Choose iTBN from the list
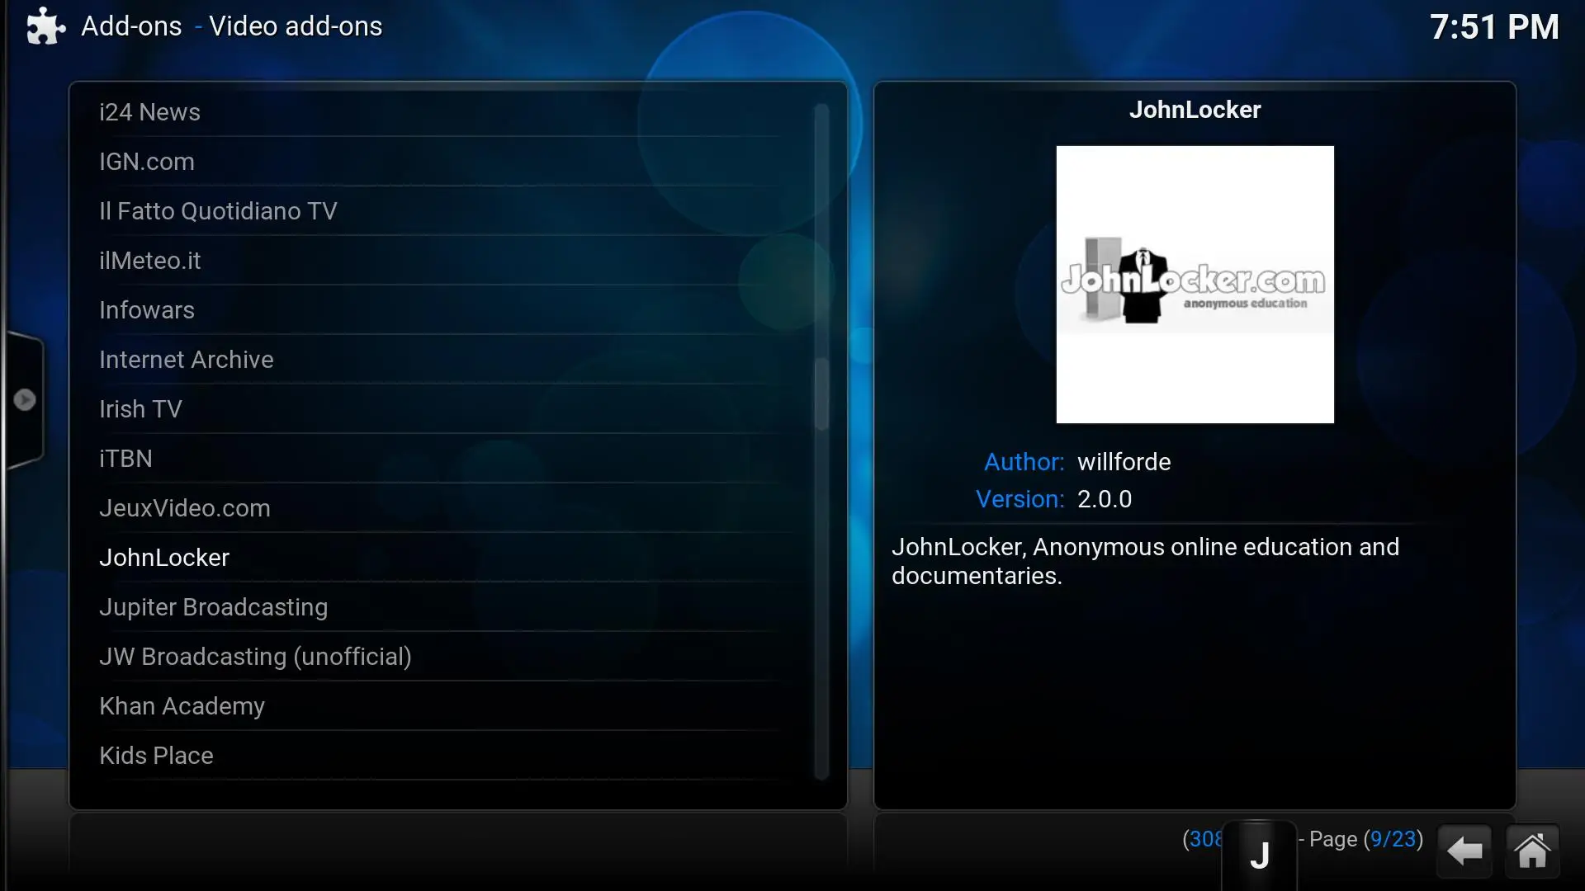1585x891 pixels. click(x=438, y=459)
